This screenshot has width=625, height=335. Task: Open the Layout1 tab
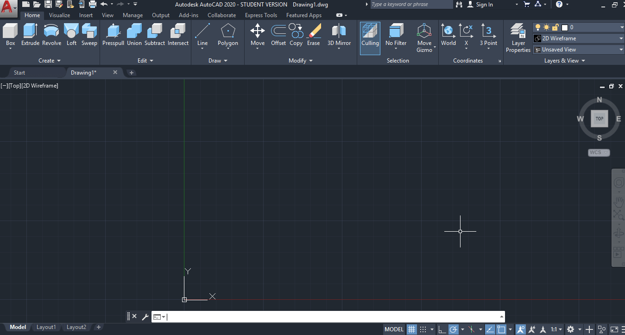tap(46, 327)
